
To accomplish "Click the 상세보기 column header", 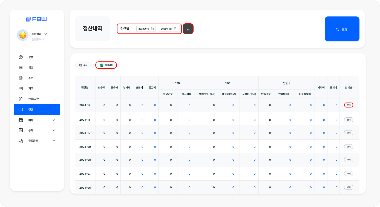I will click(350, 87).
